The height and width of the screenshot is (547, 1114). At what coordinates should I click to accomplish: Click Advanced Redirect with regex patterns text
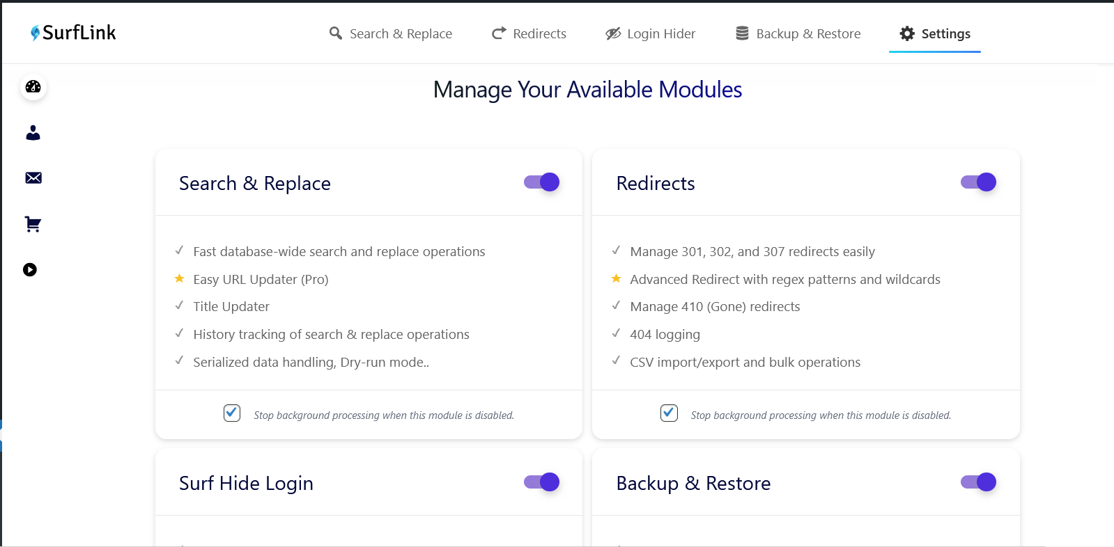[x=784, y=280]
